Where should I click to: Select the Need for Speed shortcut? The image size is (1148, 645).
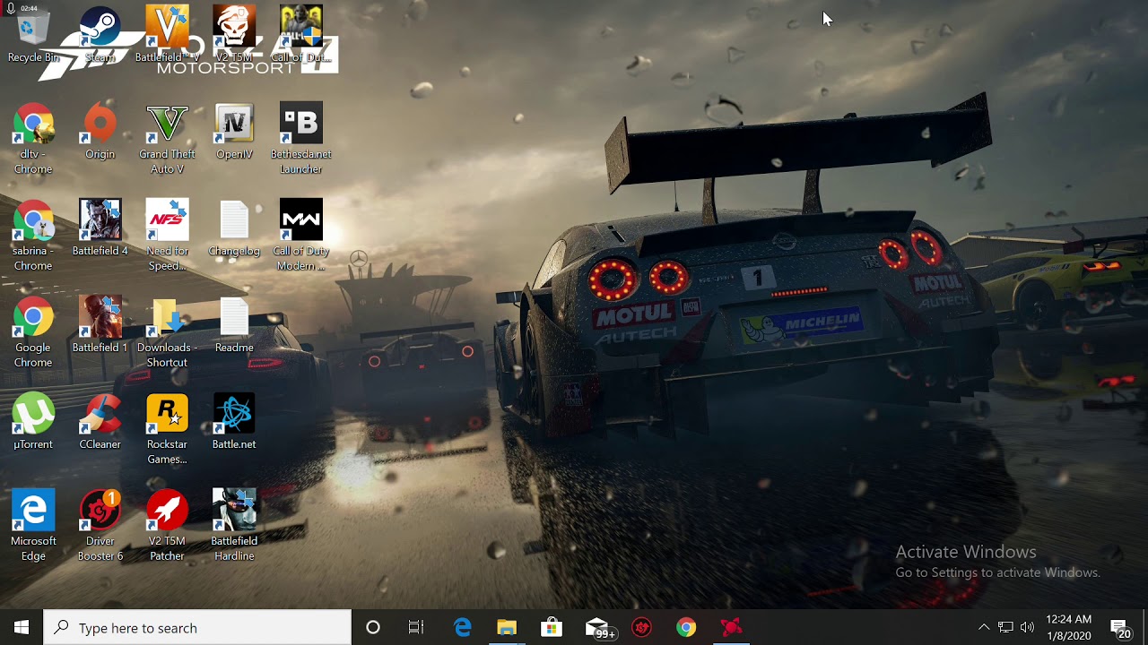pos(167,236)
